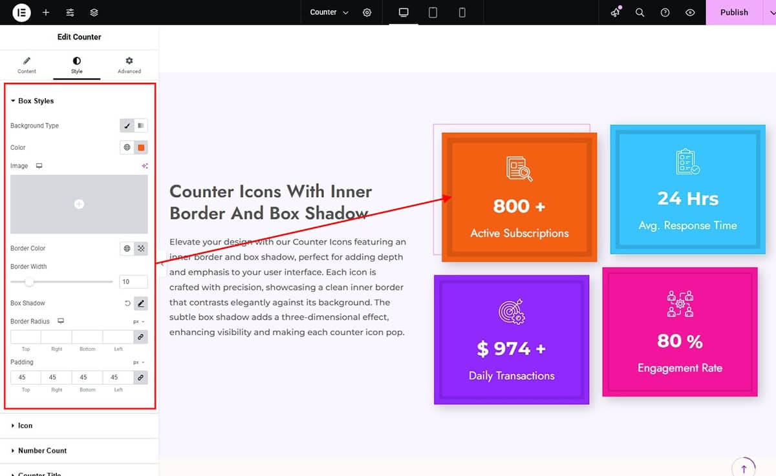This screenshot has height=476, width=776.
Task: Select the Daily Transactions target icon
Action: pyautogui.click(x=512, y=311)
